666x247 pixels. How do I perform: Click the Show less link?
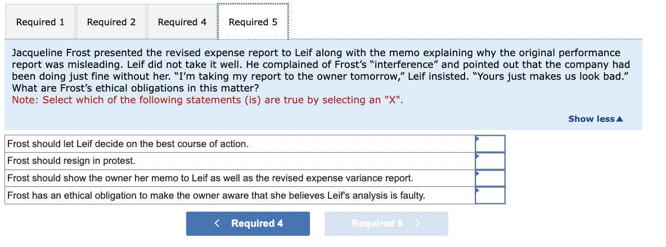pyautogui.click(x=591, y=119)
